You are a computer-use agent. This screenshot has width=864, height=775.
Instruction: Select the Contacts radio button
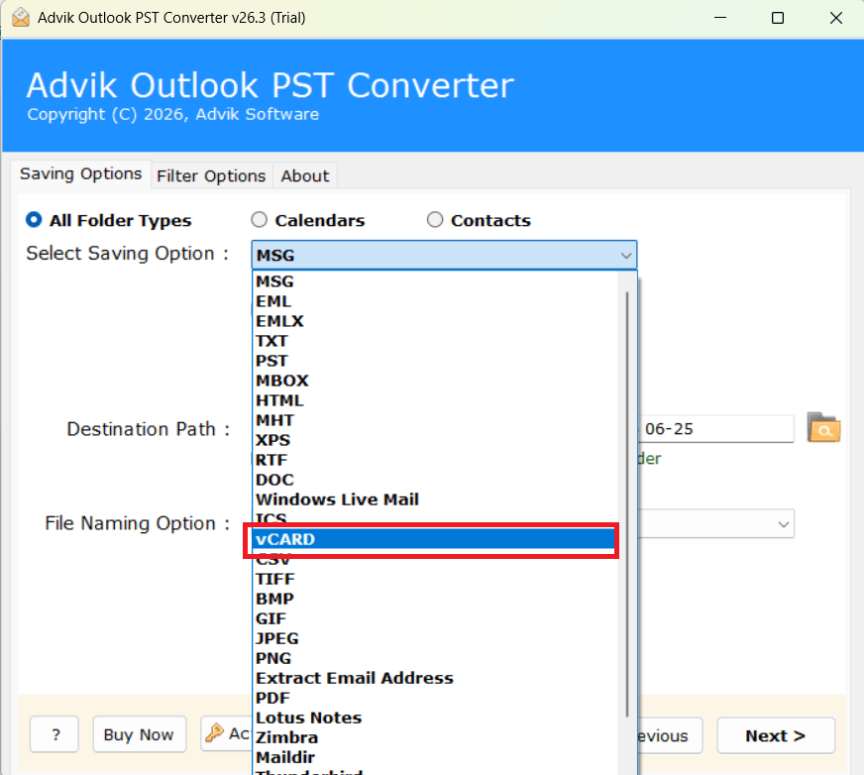(435, 220)
